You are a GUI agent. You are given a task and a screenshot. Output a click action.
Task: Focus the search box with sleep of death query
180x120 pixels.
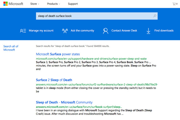coord(97,16)
